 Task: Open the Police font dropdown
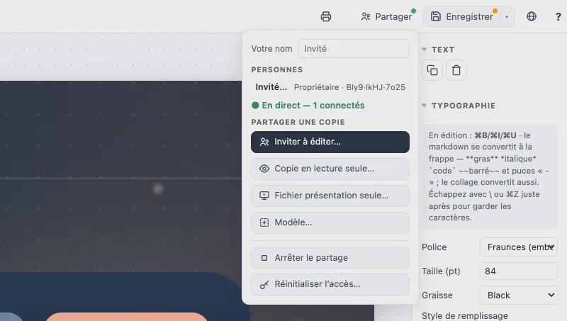(x=519, y=247)
